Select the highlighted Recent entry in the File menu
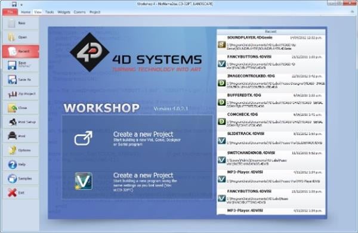Screen dimensions: 358x233 click(x=21, y=51)
